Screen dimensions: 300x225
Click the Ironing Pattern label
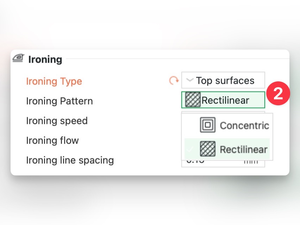pos(60,101)
